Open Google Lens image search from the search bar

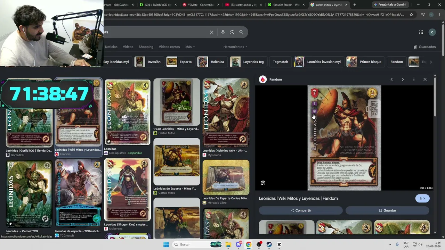click(x=232, y=32)
